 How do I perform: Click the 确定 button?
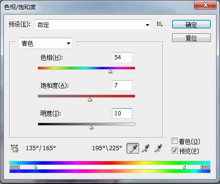[x=191, y=25]
